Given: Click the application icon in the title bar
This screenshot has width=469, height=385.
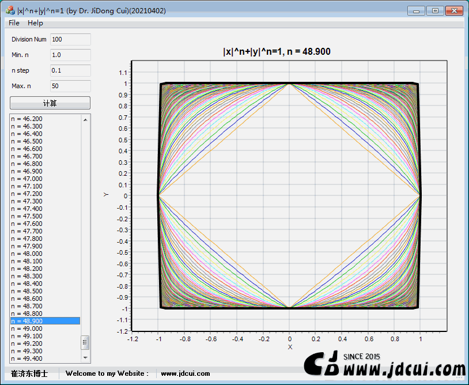Looking at the screenshot, I should (x=10, y=11).
